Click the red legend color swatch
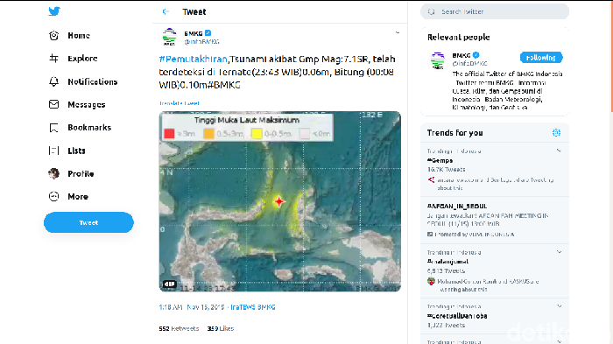613x344 pixels. click(x=169, y=134)
